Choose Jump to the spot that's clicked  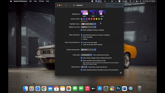[82, 45]
